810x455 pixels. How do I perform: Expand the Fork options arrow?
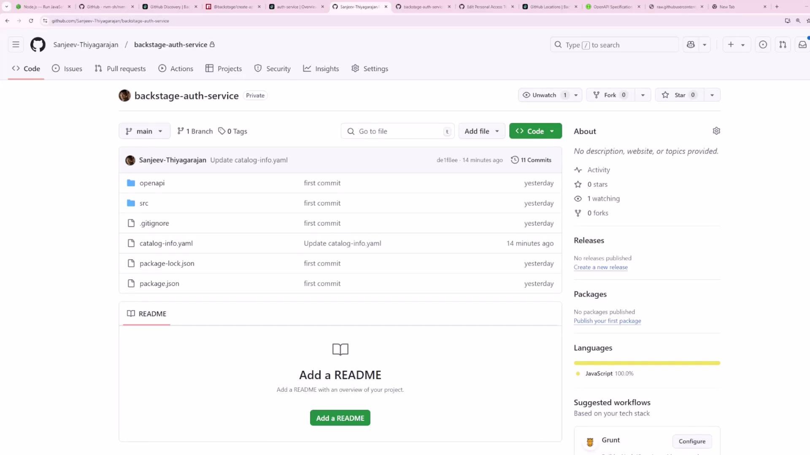pyautogui.click(x=643, y=95)
